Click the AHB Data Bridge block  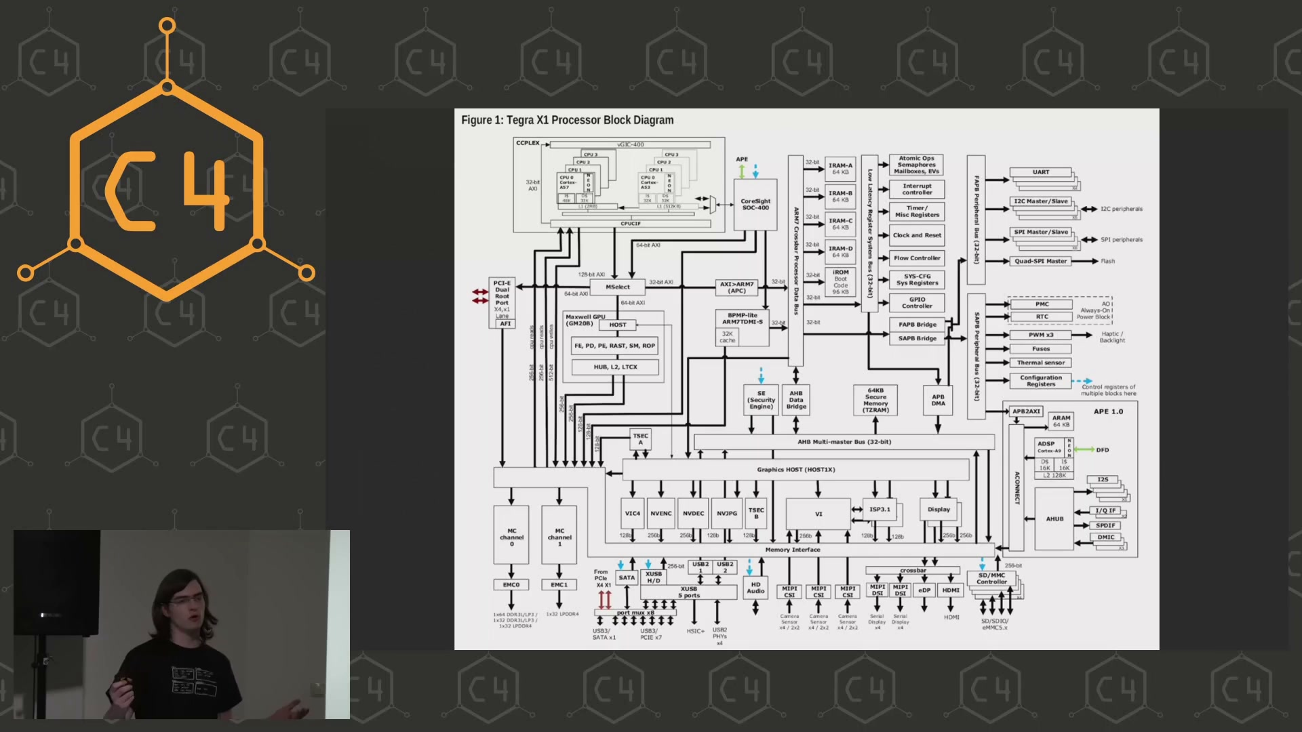click(x=796, y=400)
